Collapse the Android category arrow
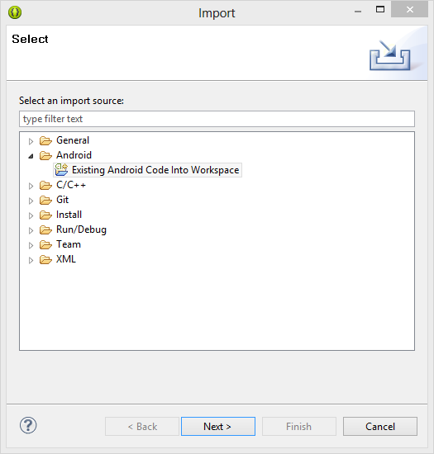 tap(31, 156)
